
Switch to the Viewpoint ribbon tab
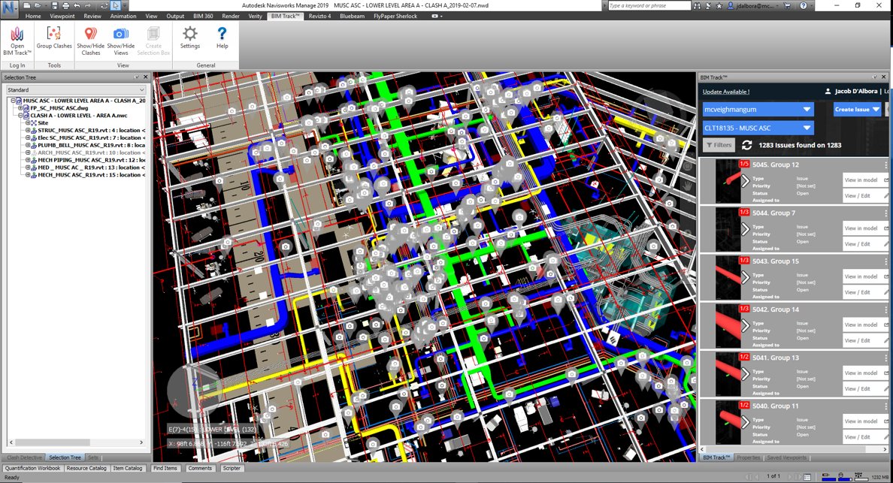(x=62, y=16)
